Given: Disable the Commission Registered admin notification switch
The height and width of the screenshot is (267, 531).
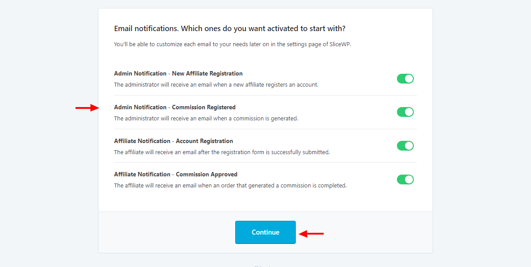Looking at the screenshot, I should 405,112.
